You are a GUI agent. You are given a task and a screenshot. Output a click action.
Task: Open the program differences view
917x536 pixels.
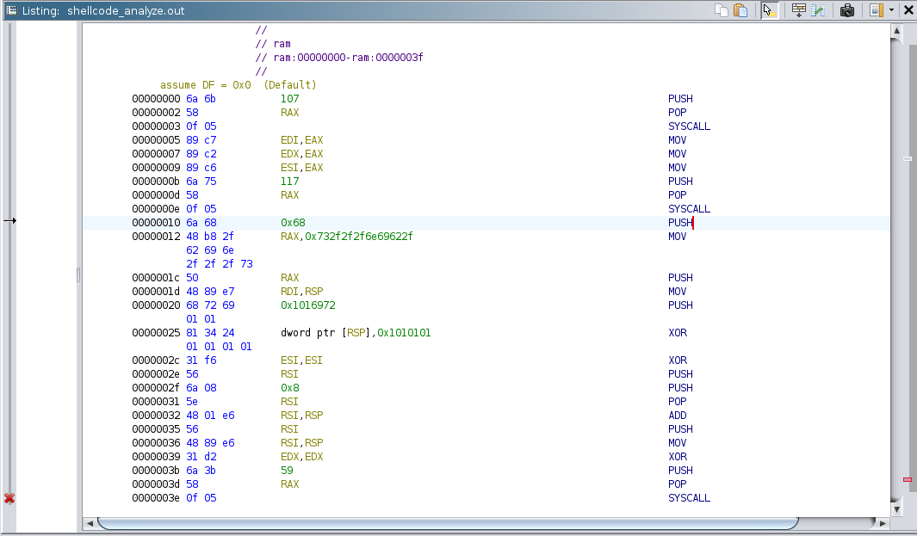(x=819, y=9)
